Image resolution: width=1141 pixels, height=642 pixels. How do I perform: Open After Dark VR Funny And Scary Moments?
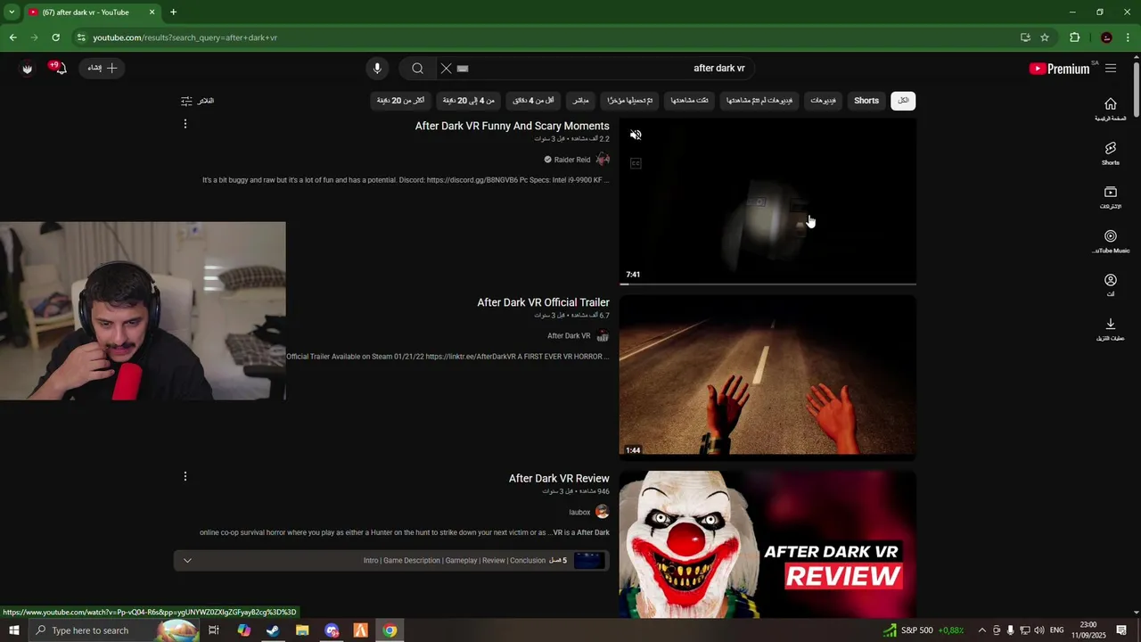click(x=512, y=126)
